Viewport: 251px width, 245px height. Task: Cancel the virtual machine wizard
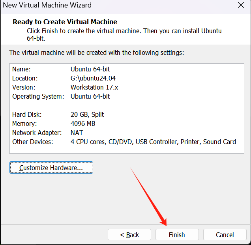[x=225, y=235]
